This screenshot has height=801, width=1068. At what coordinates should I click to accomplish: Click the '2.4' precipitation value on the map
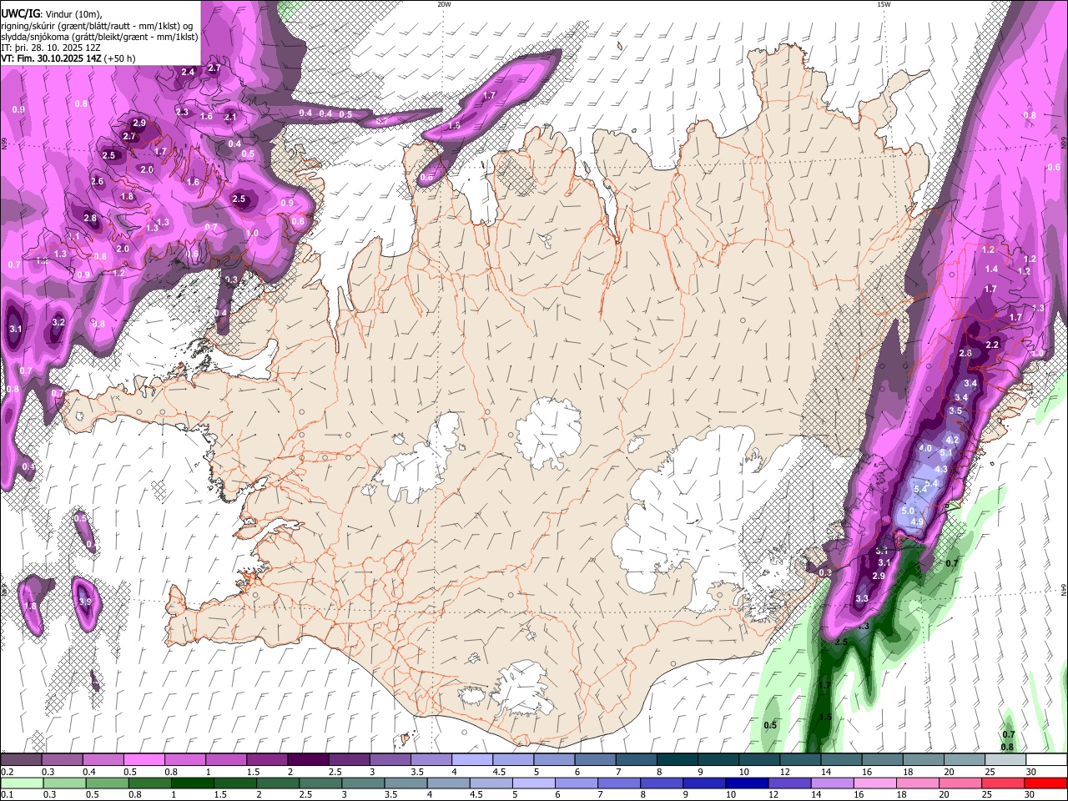coord(188,72)
